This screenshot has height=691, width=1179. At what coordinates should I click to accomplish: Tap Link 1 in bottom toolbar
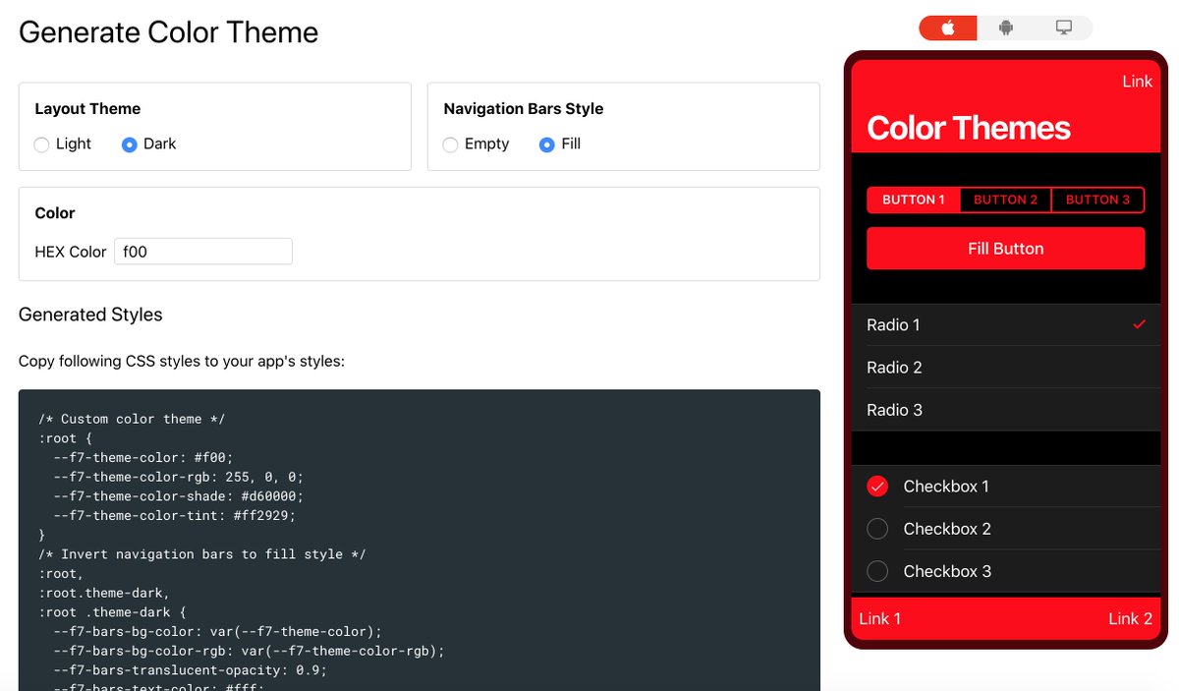879,618
